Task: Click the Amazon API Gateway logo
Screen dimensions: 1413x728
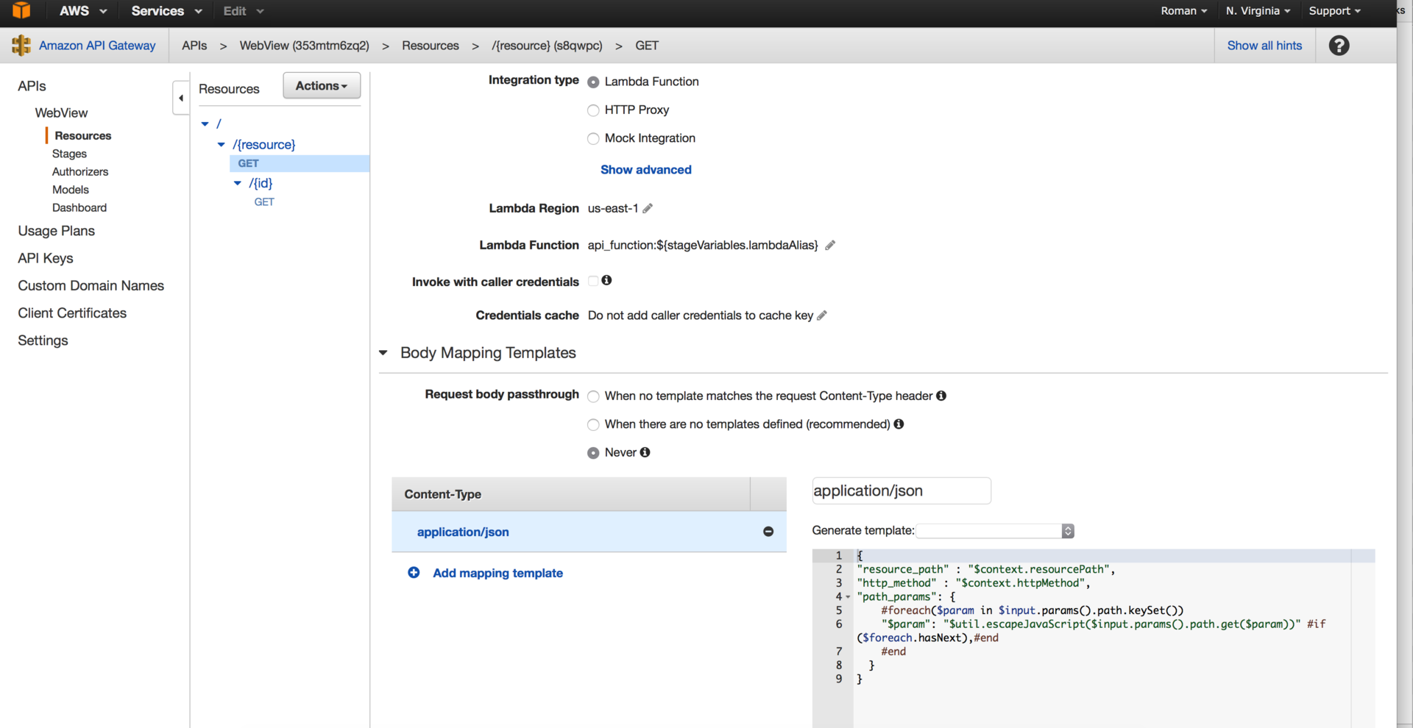Action: 21,45
